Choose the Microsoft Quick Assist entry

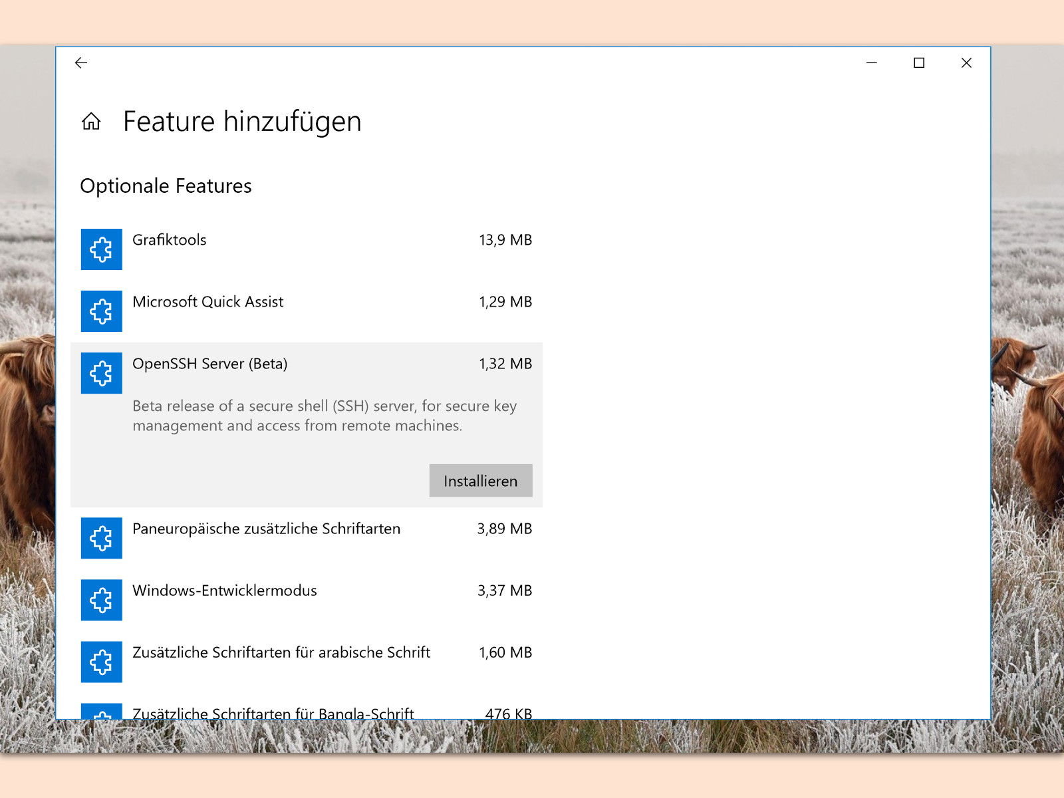click(x=208, y=302)
